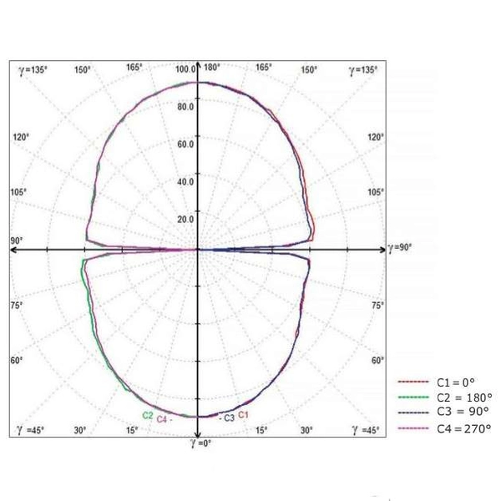Pick the magenta C4 legend line
501x501 pixels.
[x=414, y=429]
